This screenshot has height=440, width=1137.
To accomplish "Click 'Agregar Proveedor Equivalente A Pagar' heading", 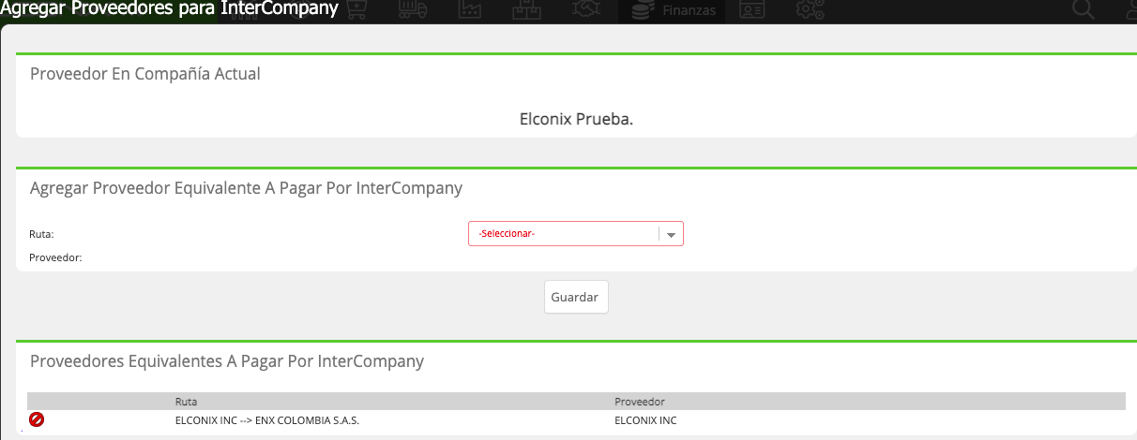I will coord(246,188).
